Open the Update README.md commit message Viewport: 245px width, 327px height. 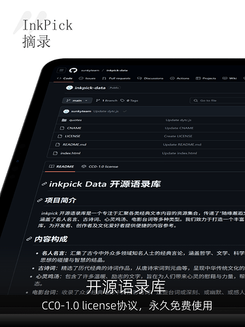(182, 145)
